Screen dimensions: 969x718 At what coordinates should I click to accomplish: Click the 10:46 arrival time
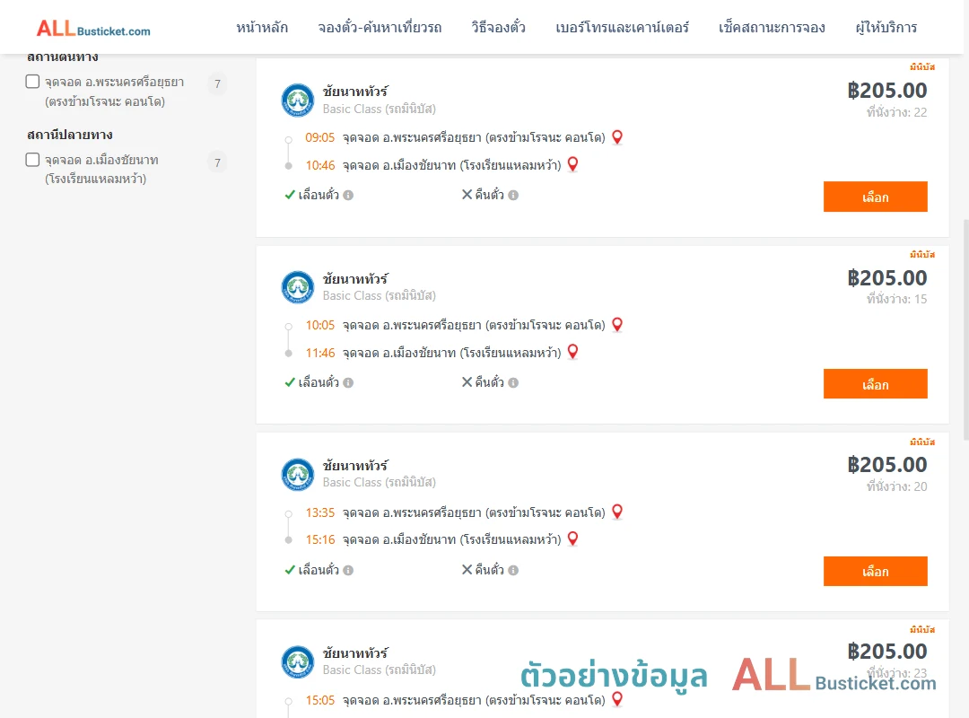tap(320, 166)
